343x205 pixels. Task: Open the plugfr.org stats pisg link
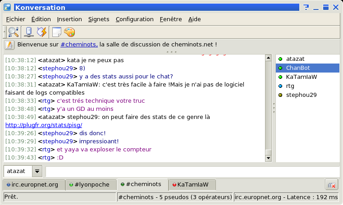[44, 125]
